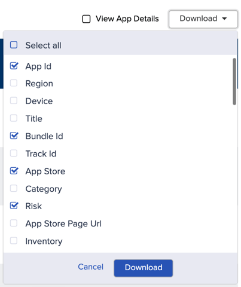
Task: Uncheck the Bundle Id checkbox
Action: (14, 135)
